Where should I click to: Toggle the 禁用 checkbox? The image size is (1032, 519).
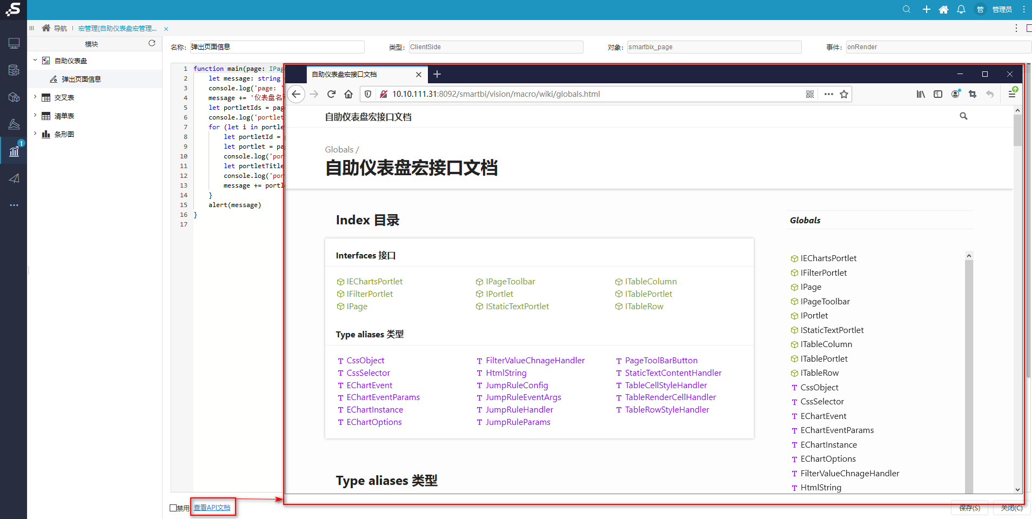[173, 508]
